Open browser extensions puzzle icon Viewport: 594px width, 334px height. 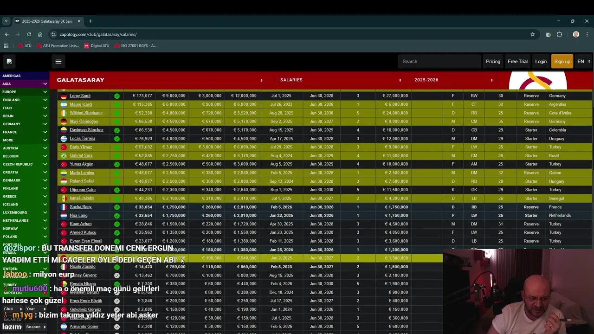coord(560,34)
